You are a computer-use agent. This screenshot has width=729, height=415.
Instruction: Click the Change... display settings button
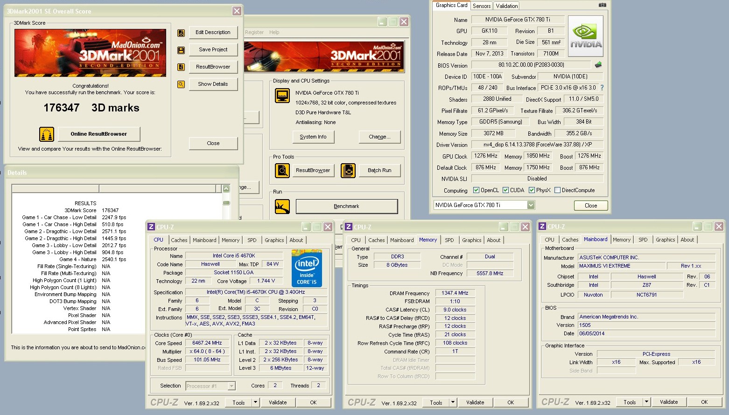click(x=379, y=137)
